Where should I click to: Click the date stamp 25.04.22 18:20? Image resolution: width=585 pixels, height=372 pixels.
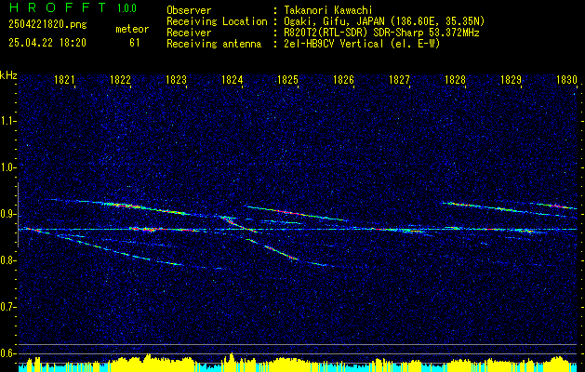click(47, 43)
